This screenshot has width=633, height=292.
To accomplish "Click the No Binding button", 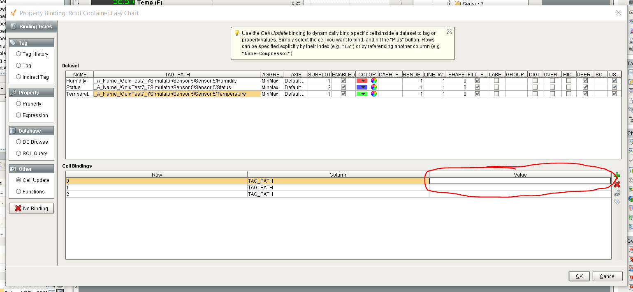I will click(x=31, y=208).
